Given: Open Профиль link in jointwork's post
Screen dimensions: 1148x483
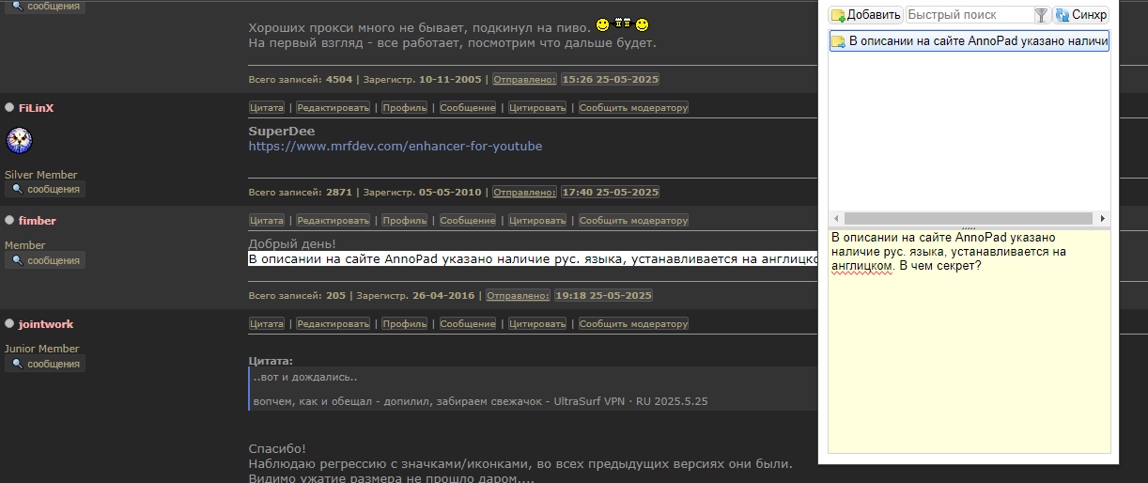Looking at the screenshot, I should (404, 324).
